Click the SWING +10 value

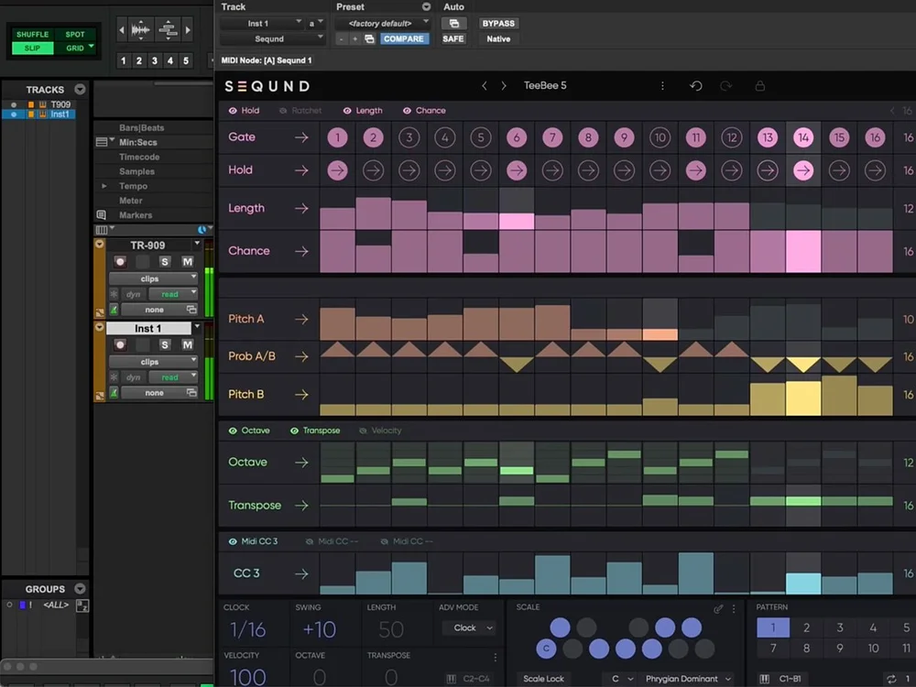(319, 629)
